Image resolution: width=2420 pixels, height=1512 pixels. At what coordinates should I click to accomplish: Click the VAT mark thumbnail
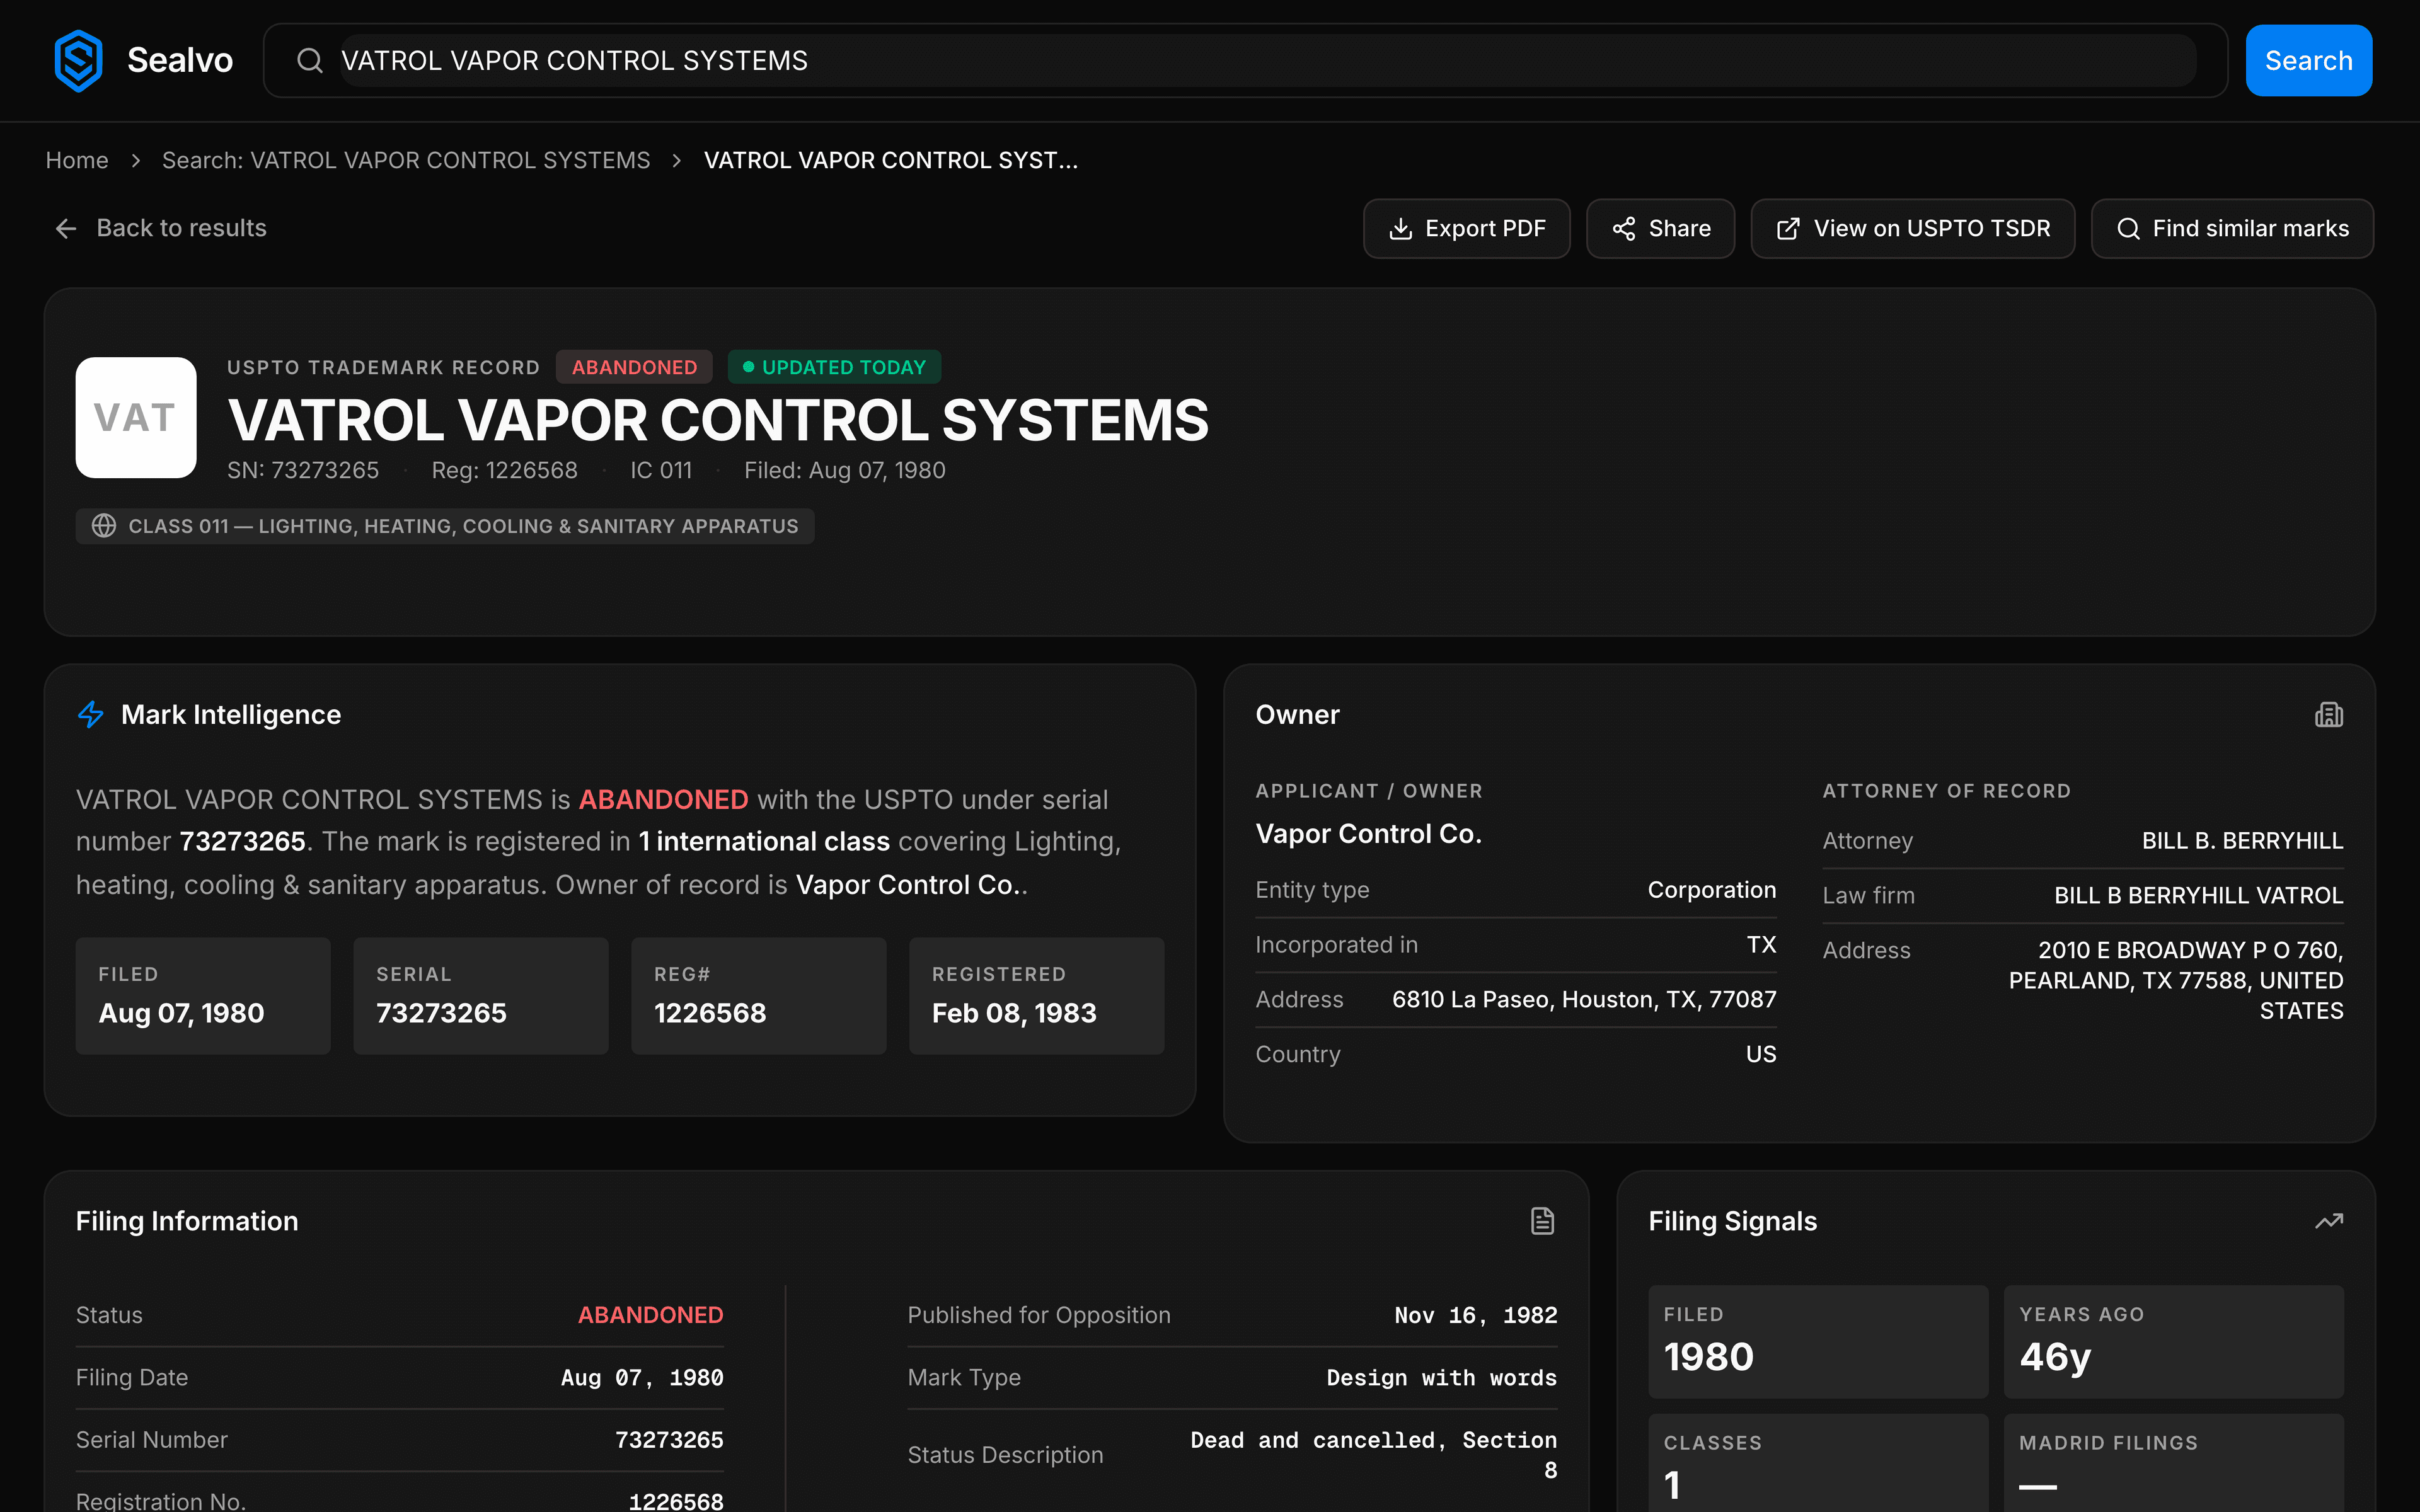coord(136,417)
